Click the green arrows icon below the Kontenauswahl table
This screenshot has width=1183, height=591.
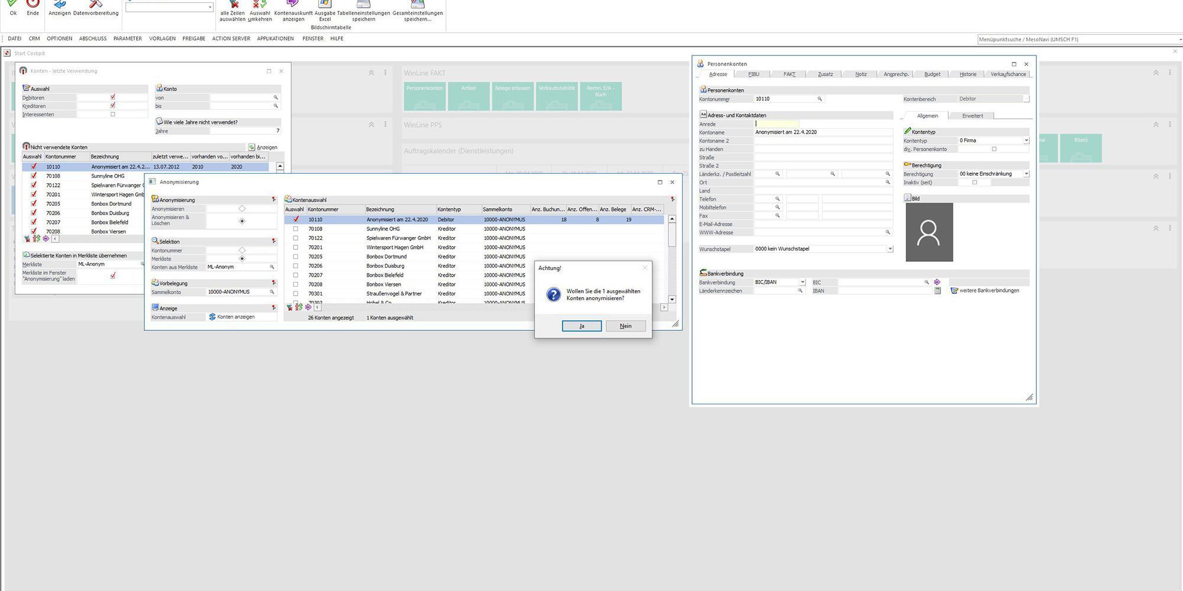[299, 307]
